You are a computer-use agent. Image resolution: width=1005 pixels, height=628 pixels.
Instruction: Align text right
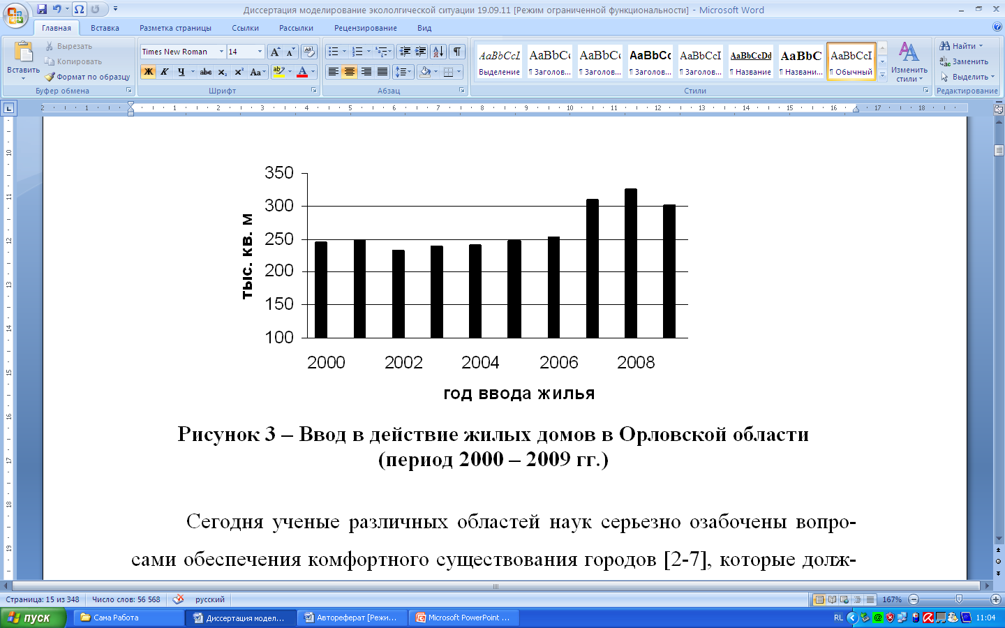point(366,72)
